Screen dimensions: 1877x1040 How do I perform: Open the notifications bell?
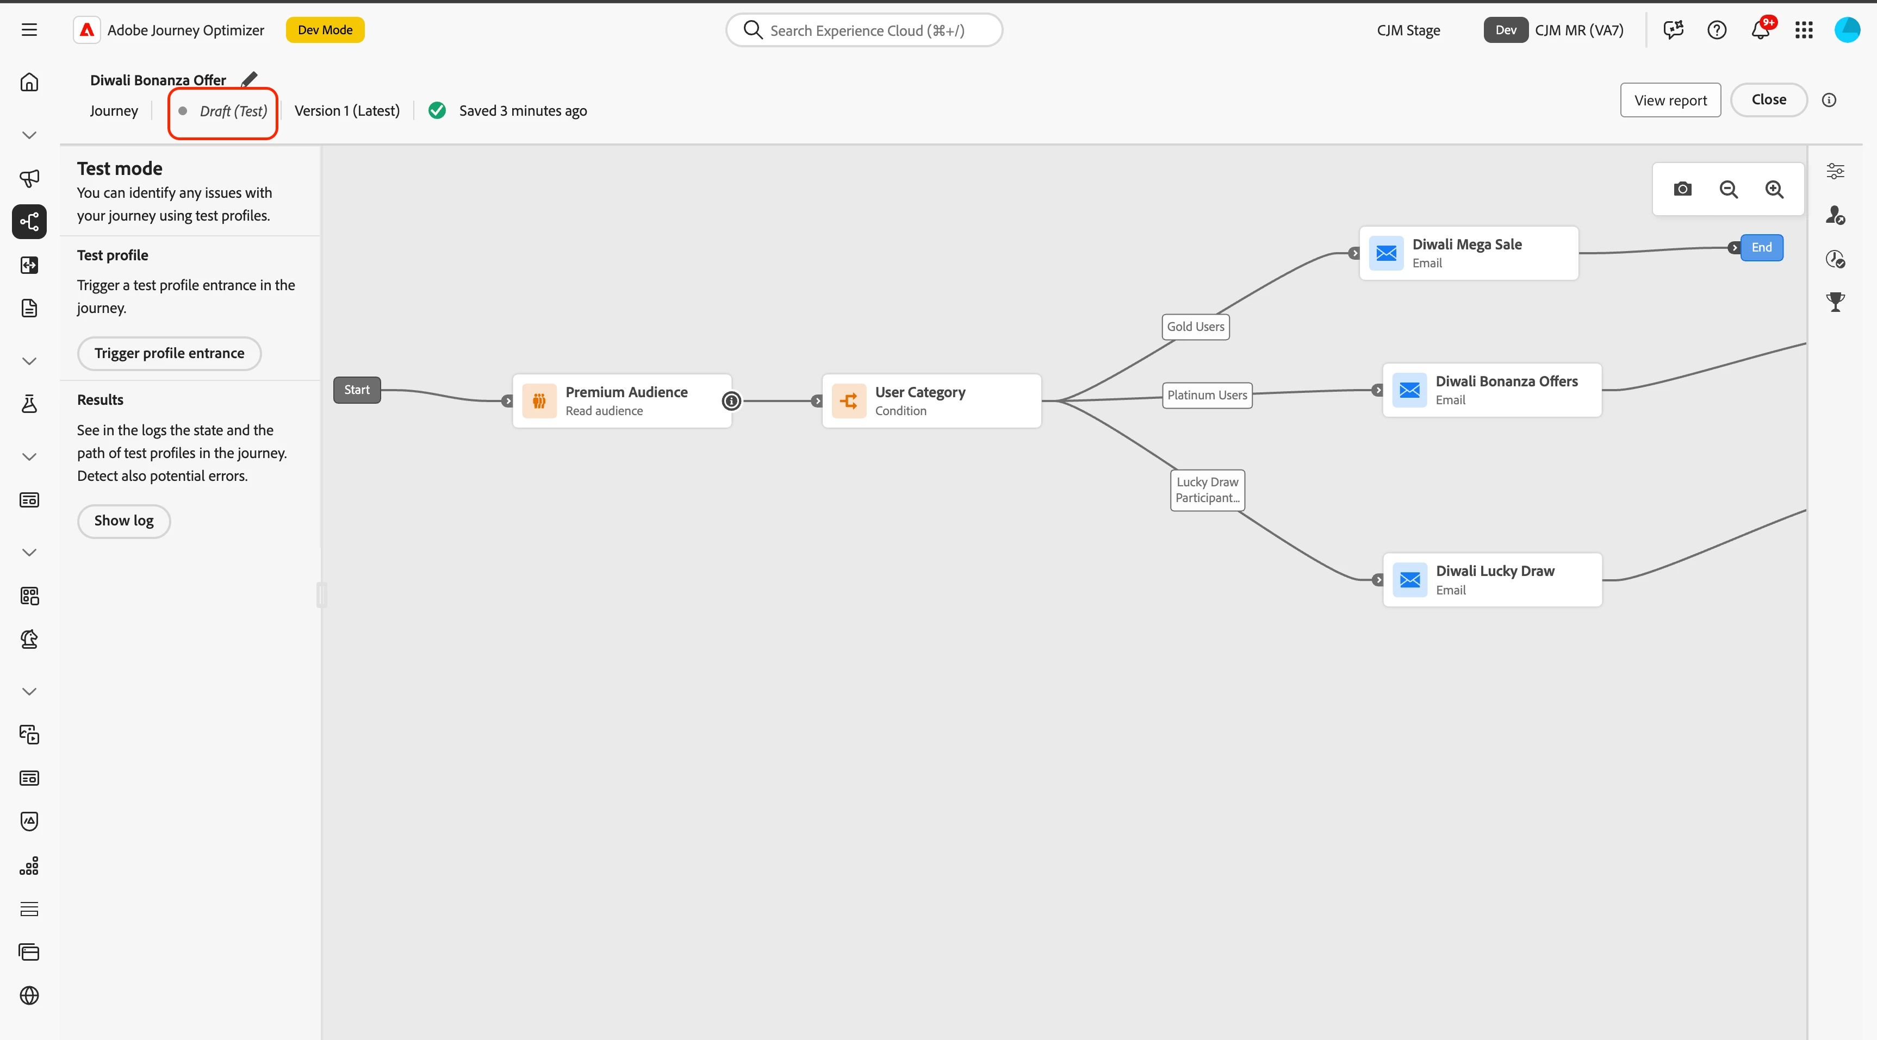tap(1761, 30)
